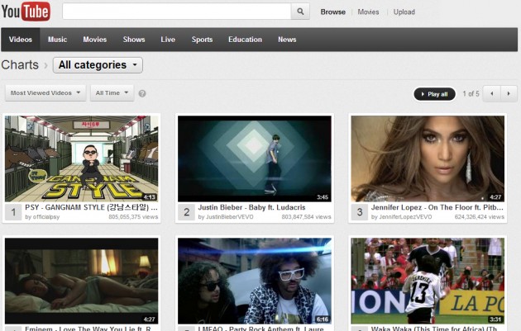Open the Most Viewed Videos dropdown

[45, 93]
